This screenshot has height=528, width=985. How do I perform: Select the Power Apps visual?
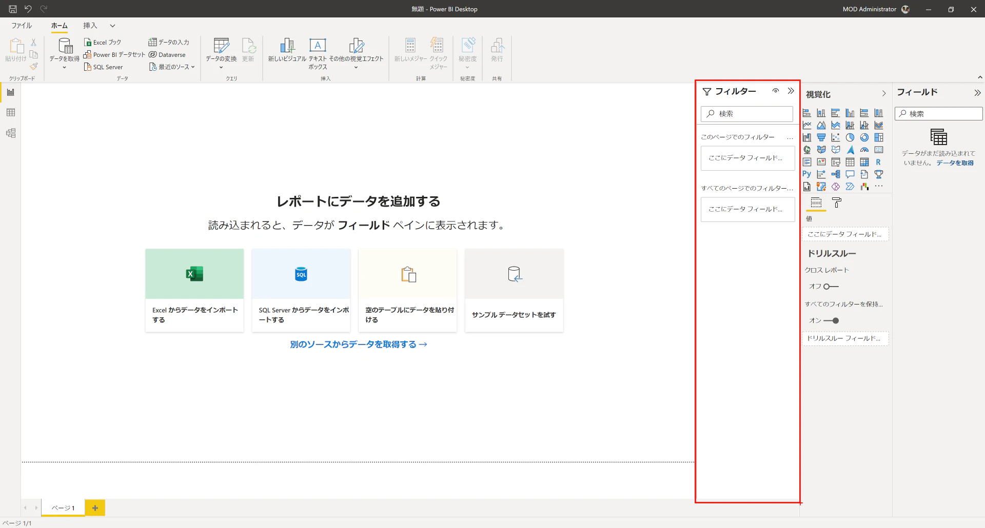(836, 187)
